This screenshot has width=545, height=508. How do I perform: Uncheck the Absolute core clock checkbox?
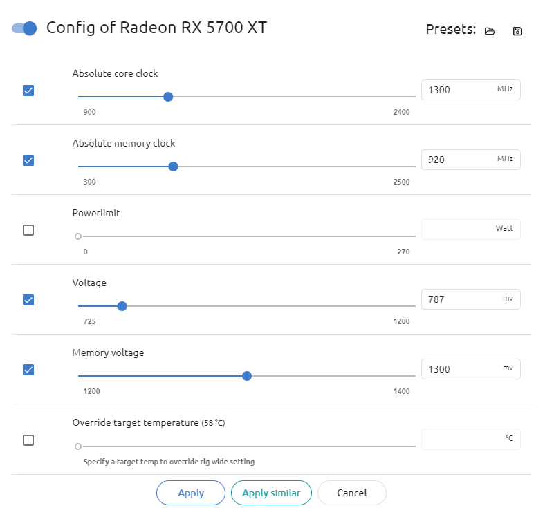tap(28, 91)
